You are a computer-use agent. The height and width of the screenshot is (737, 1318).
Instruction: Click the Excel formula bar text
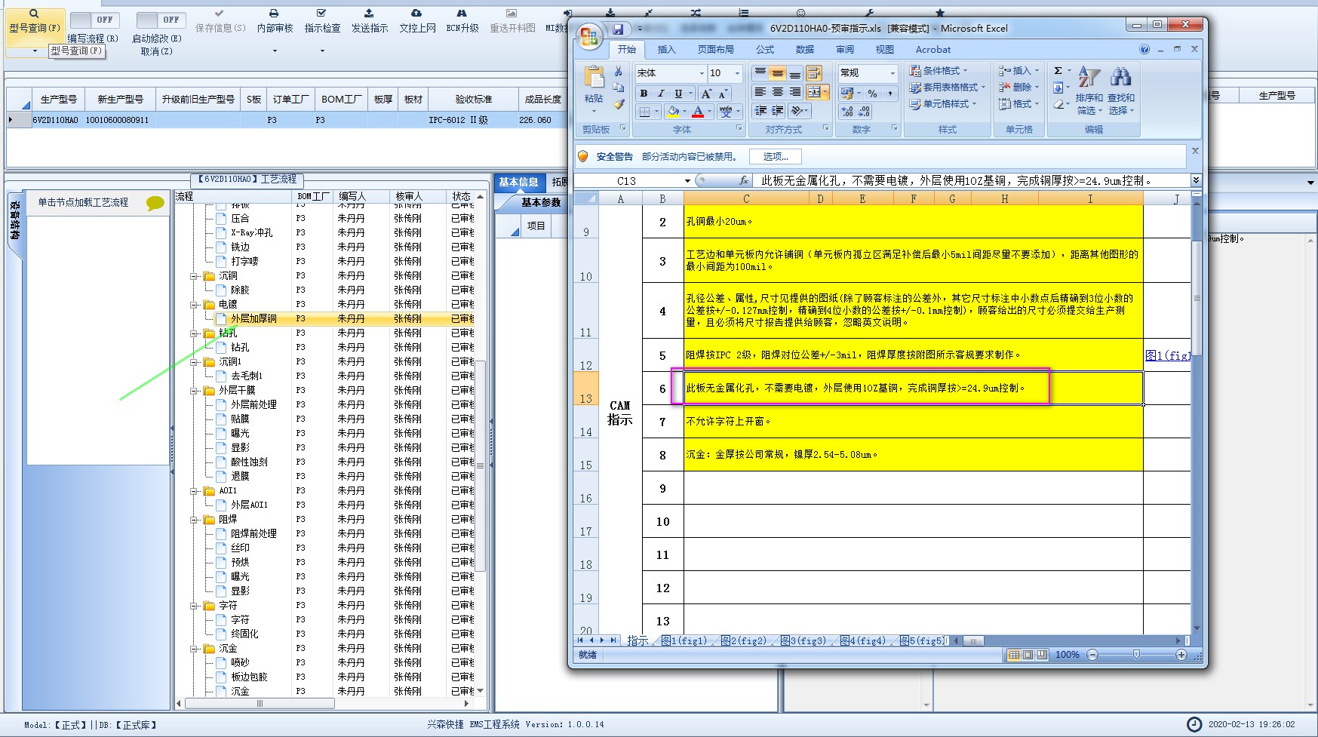tap(956, 181)
